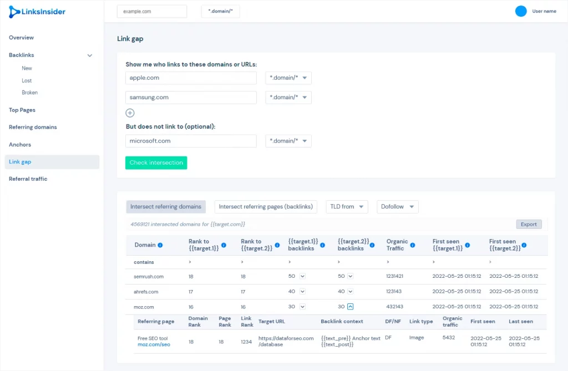Viewport: 568px width, 371px height.
Task: Open the moz.com/seo referring page link
Action: (x=154, y=344)
